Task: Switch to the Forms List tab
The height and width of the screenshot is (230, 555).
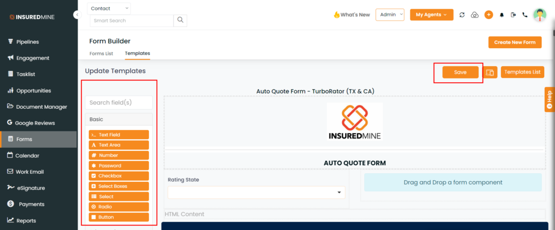Action: coord(101,54)
